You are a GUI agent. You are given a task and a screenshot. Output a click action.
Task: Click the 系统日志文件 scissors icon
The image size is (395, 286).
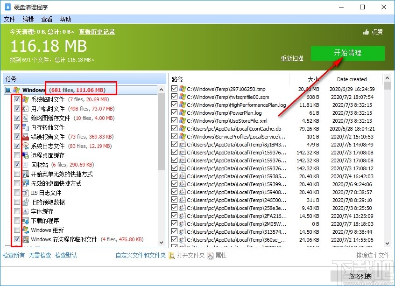[25, 146]
